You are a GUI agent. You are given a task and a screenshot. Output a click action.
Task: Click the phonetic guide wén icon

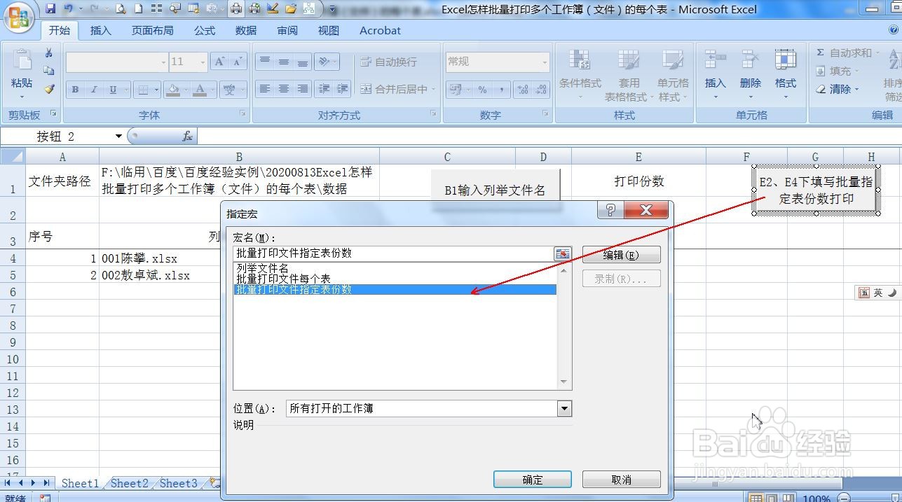(229, 90)
